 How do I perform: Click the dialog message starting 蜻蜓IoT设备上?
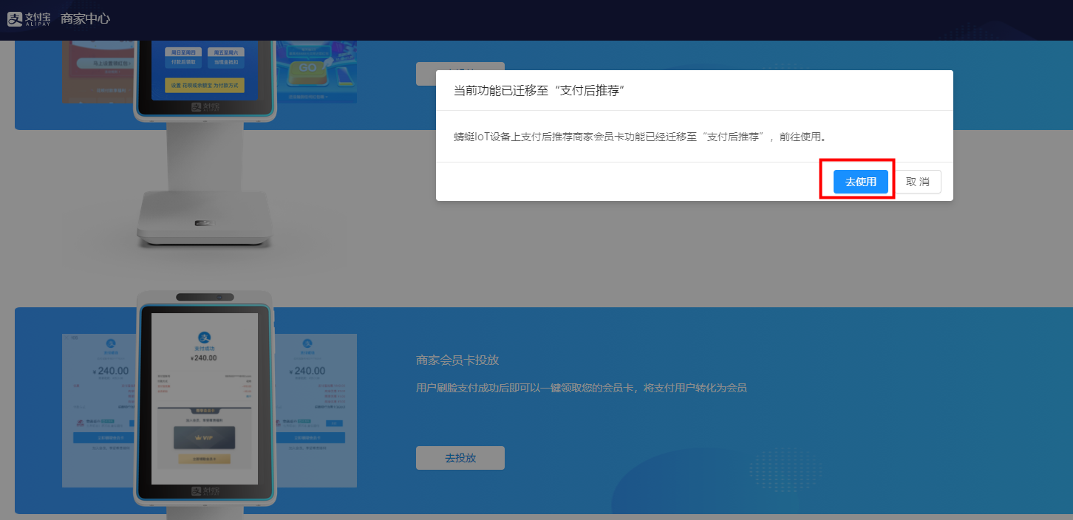coord(639,137)
